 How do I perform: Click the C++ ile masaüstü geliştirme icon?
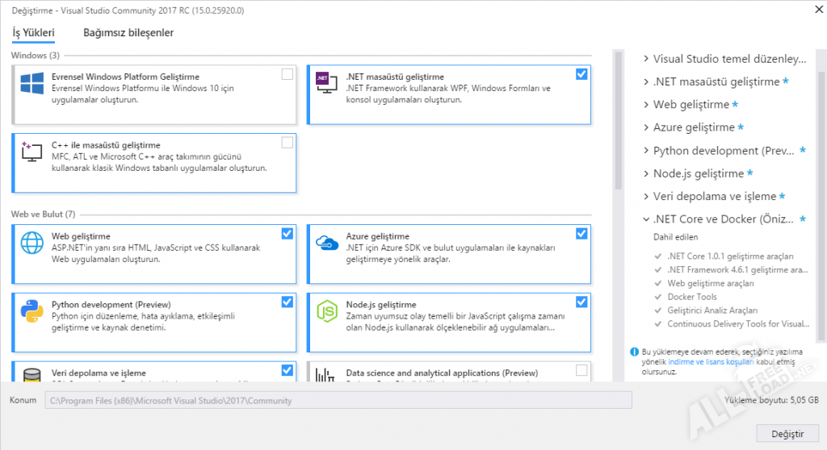pos(32,151)
